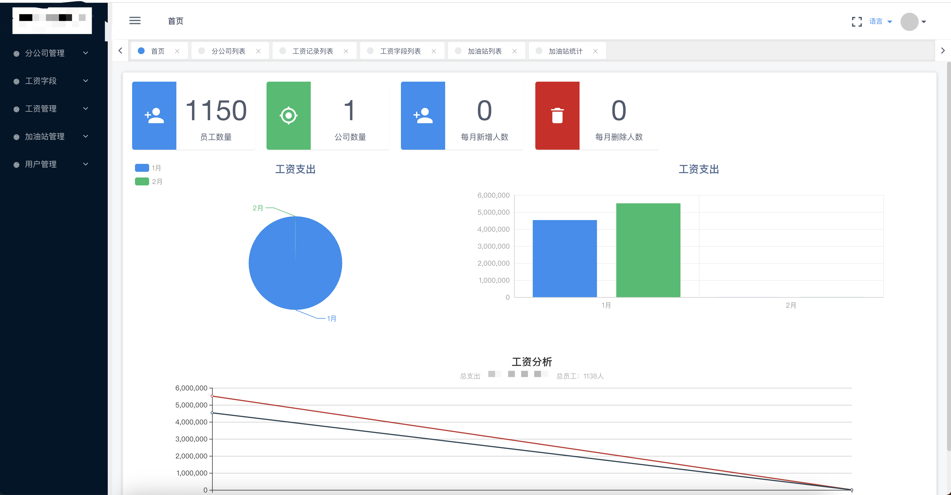Click the 每月删除人数 trash icon

pyautogui.click(x=557, y=116)
